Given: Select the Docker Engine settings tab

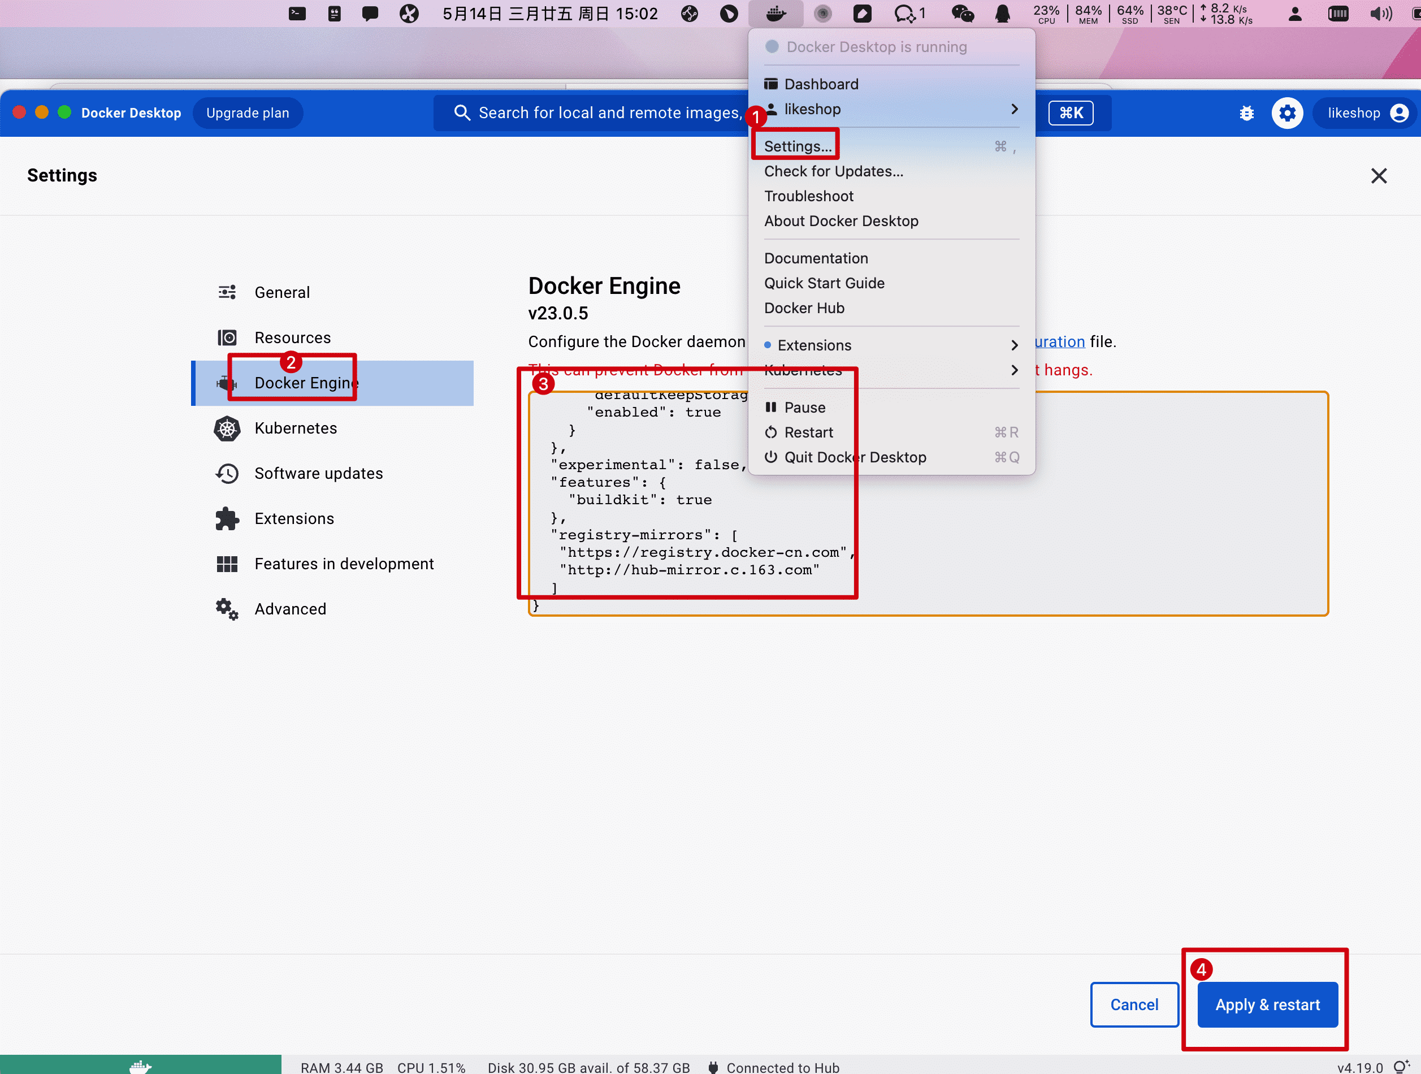Looking at the screenshot, I should pyautogui.click(x=333, y=383).
